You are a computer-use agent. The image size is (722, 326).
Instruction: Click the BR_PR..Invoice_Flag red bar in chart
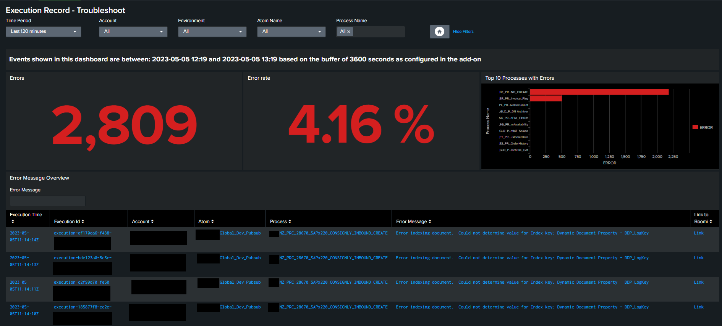546,98
